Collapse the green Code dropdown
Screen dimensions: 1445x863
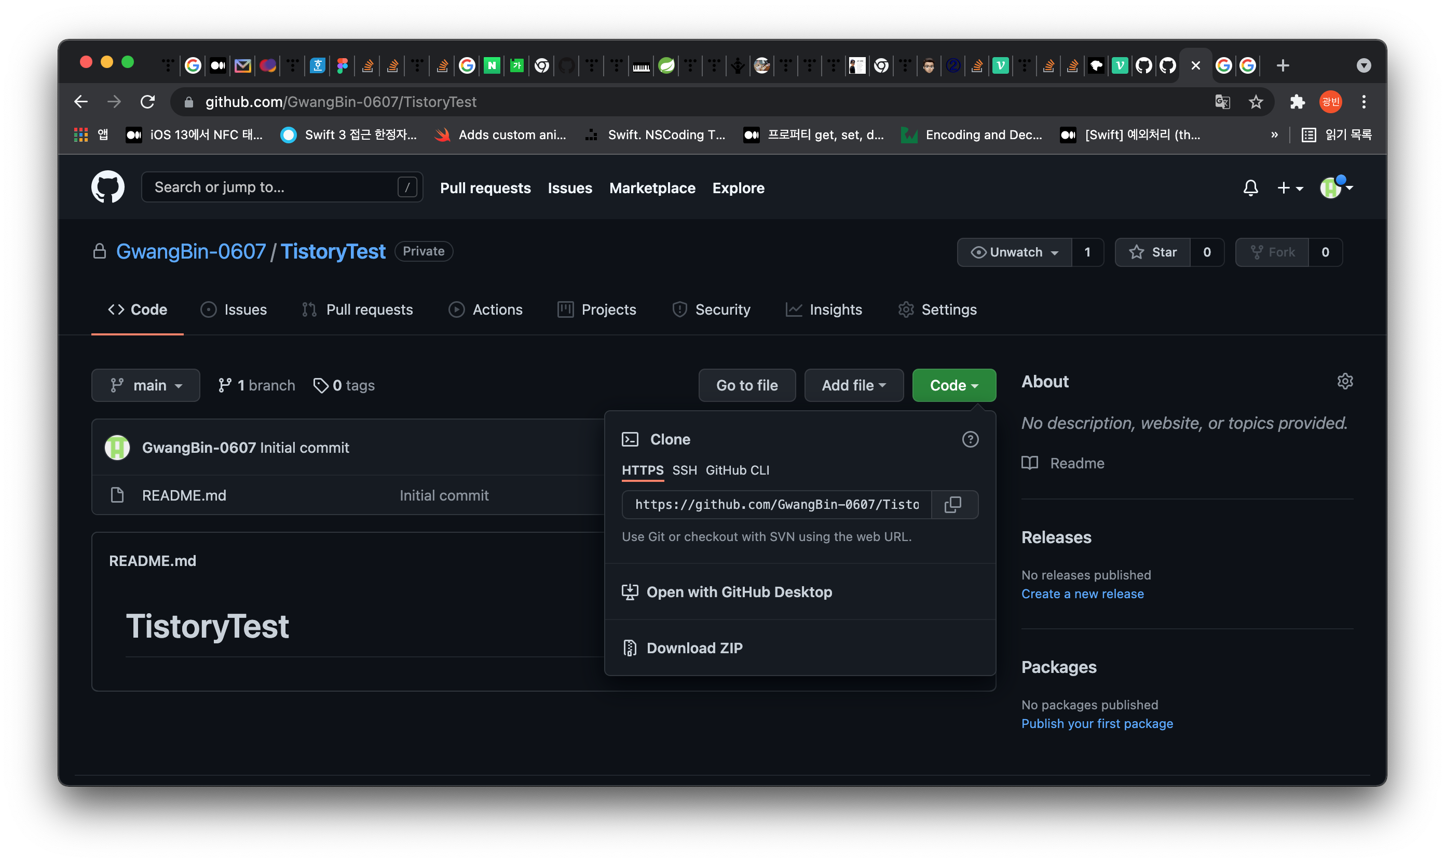coord(953,386)
